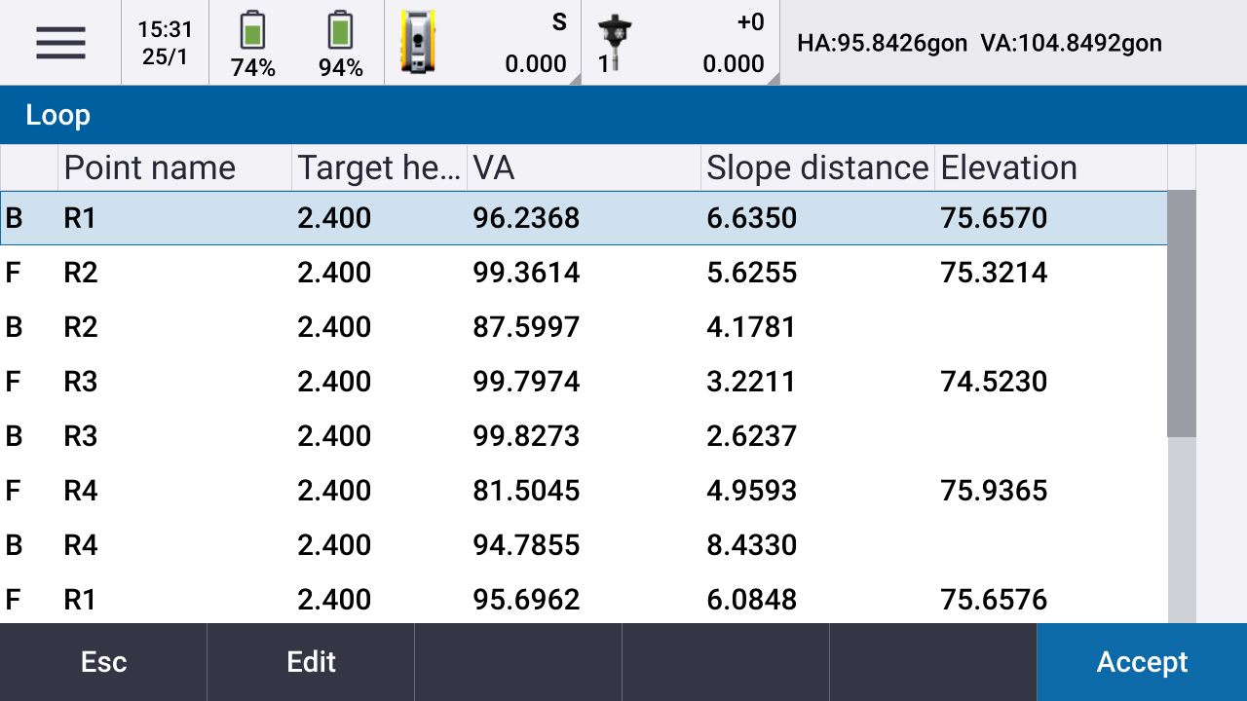Select slope distance 6.6350
Image resolution: width=1247 pixels, height=701 pixels.
751,218
